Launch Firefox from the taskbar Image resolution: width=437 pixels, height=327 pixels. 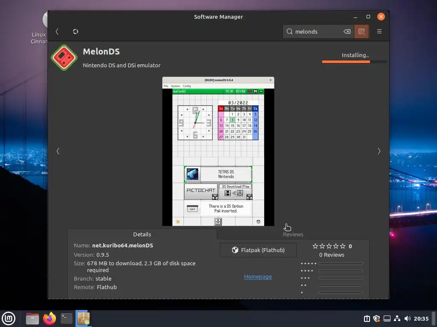[x=50, y=318]
